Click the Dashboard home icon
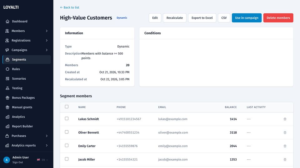The image size is (300, 168). tap(7, 21)
